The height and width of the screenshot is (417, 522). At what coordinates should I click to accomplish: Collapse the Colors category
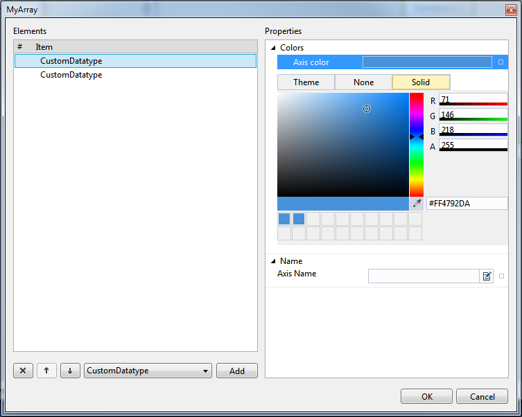click(x=273, y=48)
